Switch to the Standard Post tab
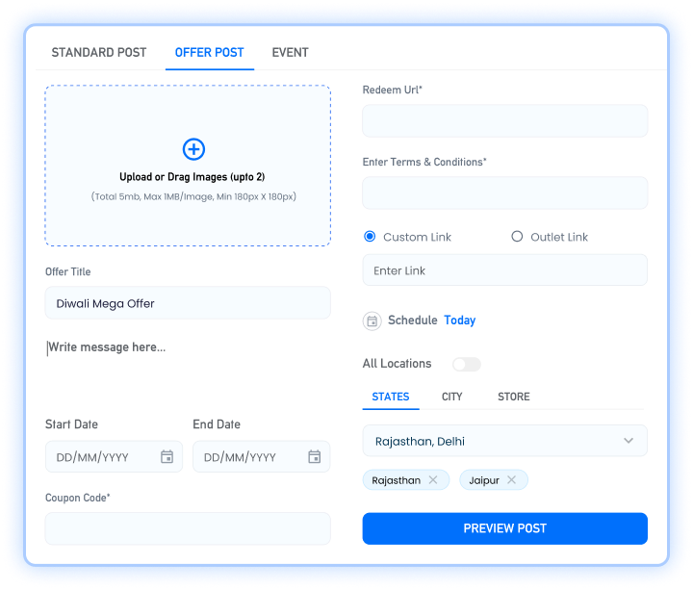 (x=98, y=53)
